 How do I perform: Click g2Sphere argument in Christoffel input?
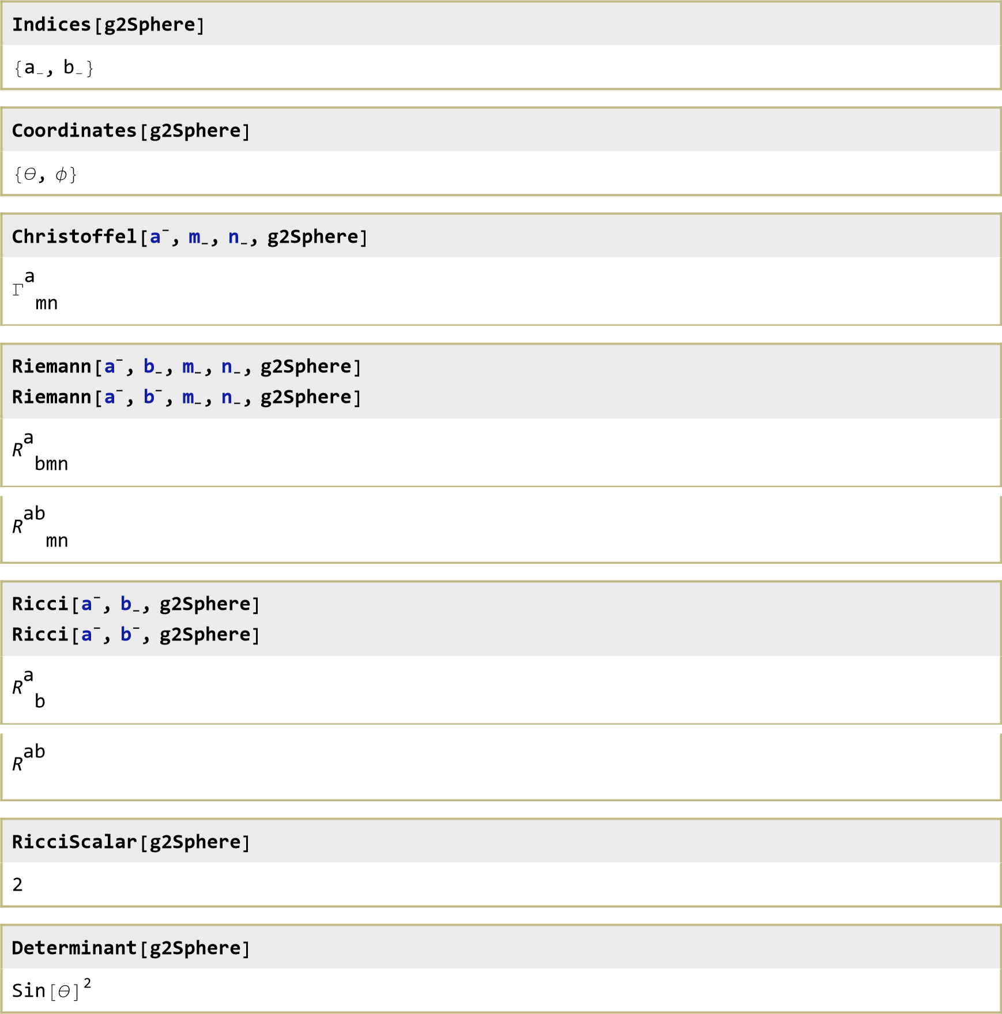click(313, 237)
